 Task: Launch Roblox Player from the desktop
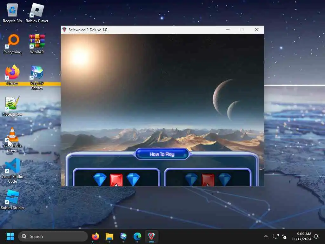(x=37, y=13)
